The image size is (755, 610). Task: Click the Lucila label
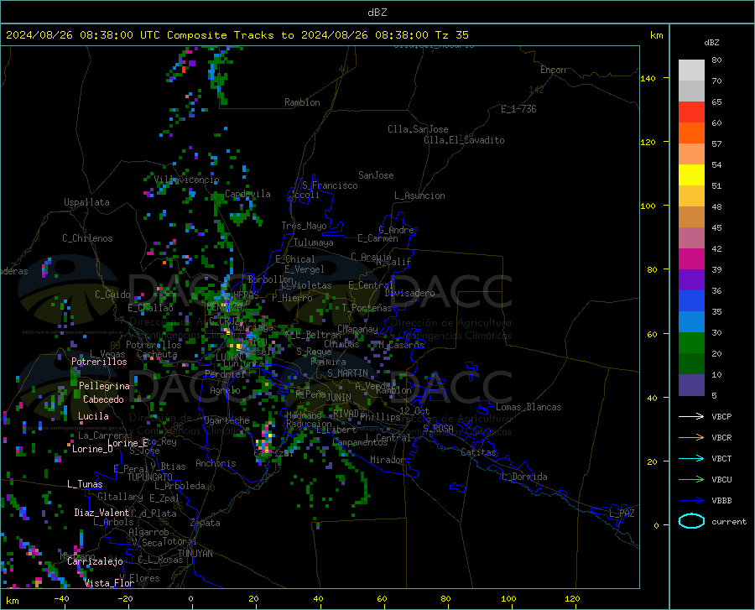(93, 416)
